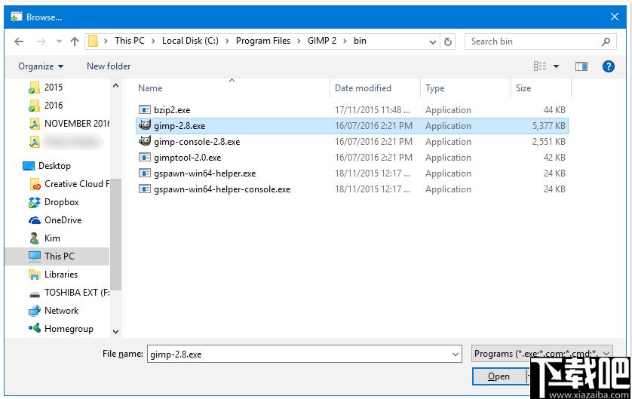Select gimp-console-2.8.exe
632x399 pixels.
[x=197, y=142]
